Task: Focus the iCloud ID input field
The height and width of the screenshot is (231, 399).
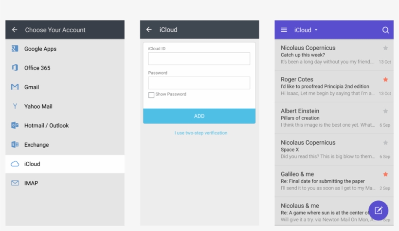Action: pyautogui.click(x=199, y=58)
